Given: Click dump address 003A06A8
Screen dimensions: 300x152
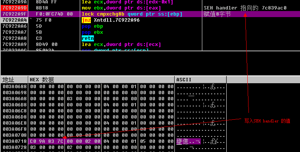Looking at the screenshot, I should pyautogui.click(x=15, y=99).
